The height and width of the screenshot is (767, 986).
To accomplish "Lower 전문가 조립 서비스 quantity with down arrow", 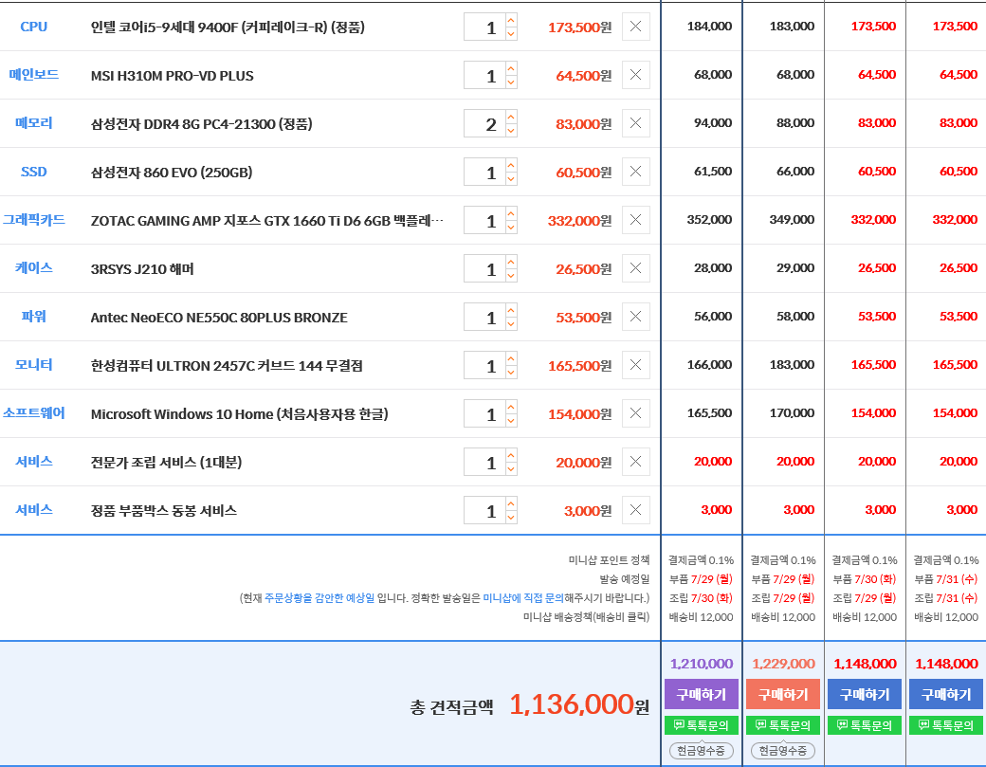I will 511,469.
